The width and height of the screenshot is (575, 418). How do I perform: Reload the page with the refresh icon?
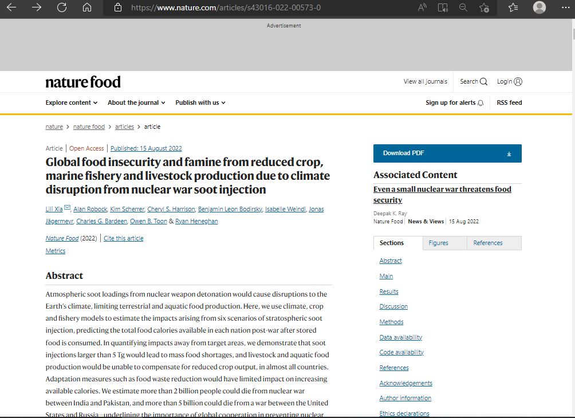(62, 7)
